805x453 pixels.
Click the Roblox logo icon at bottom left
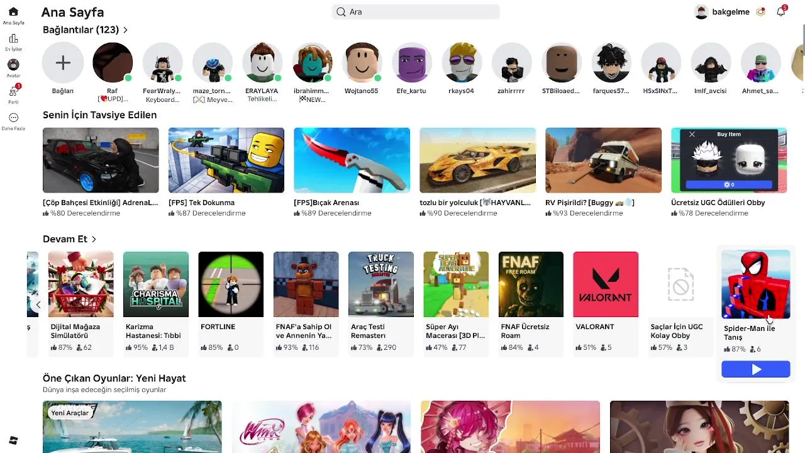click(13, 440)
